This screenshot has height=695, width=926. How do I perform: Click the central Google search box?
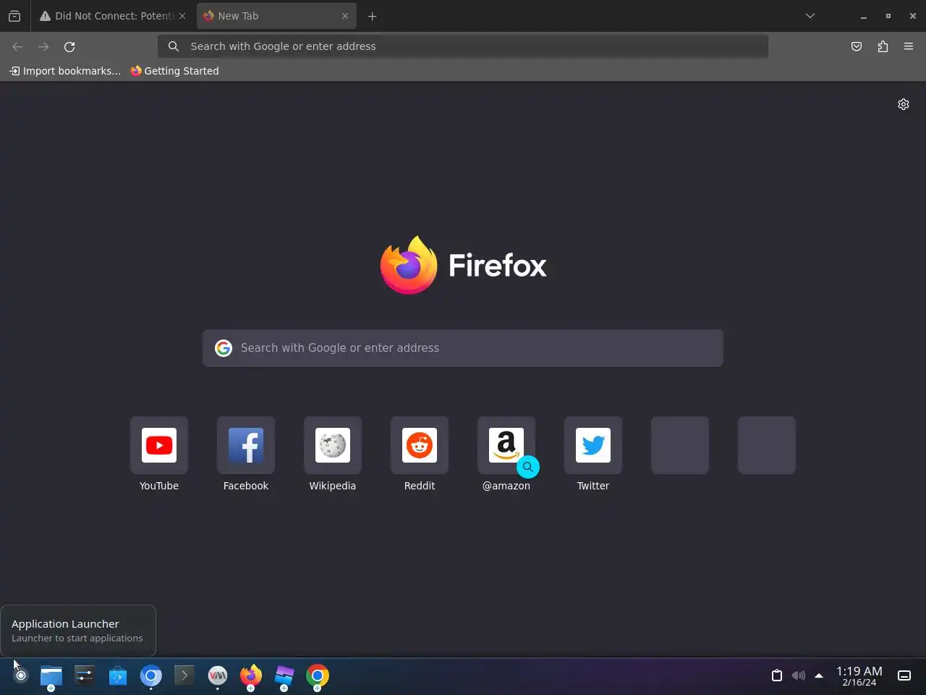pyautogui.click(x=463, y=348)
